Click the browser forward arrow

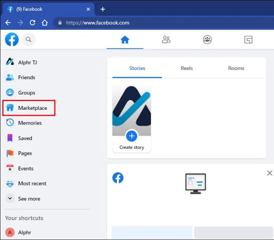[x=20, y=23]
